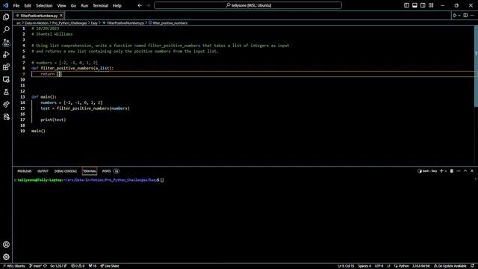Viewport: 478px width, 269px height.
Task: Expand the src breadcrumb segment
Action: click(18, 23)
